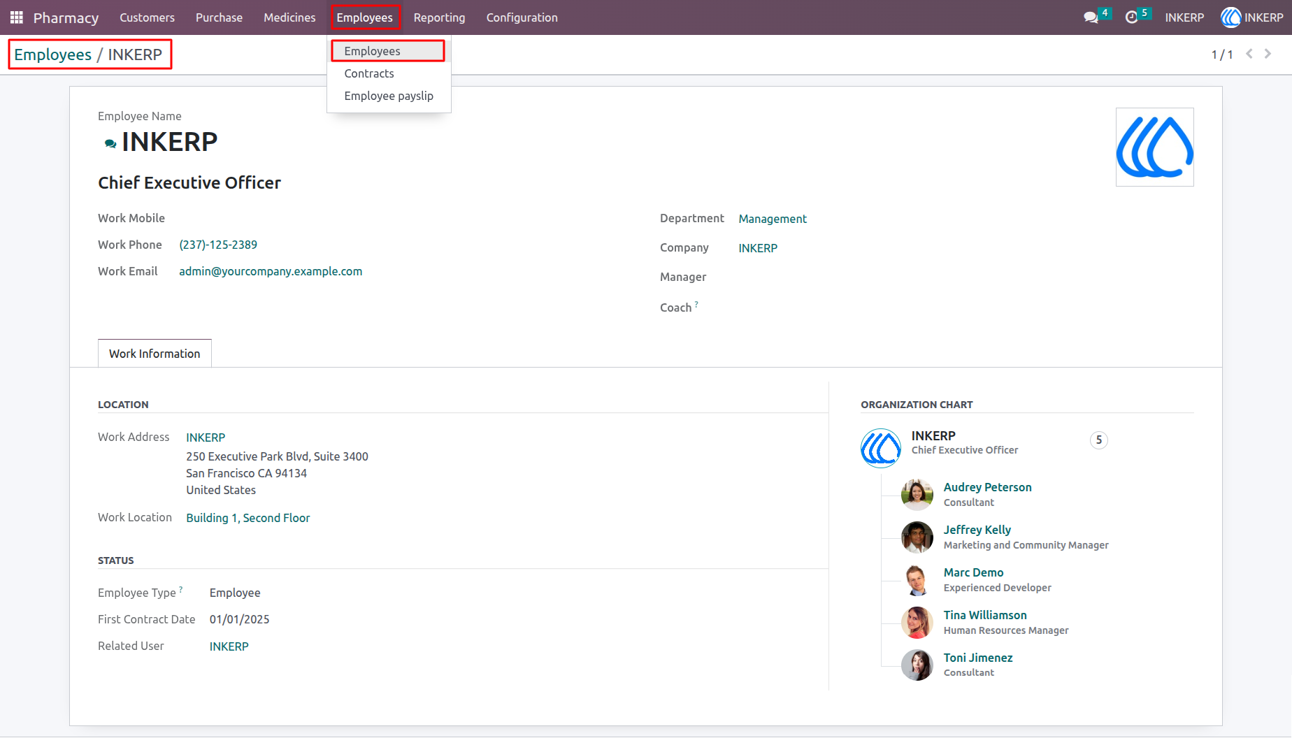Open the conversations chat icon
The width and height of the screenshot is (1292, 738).
pyautogui.click(x=1091, y=17)
